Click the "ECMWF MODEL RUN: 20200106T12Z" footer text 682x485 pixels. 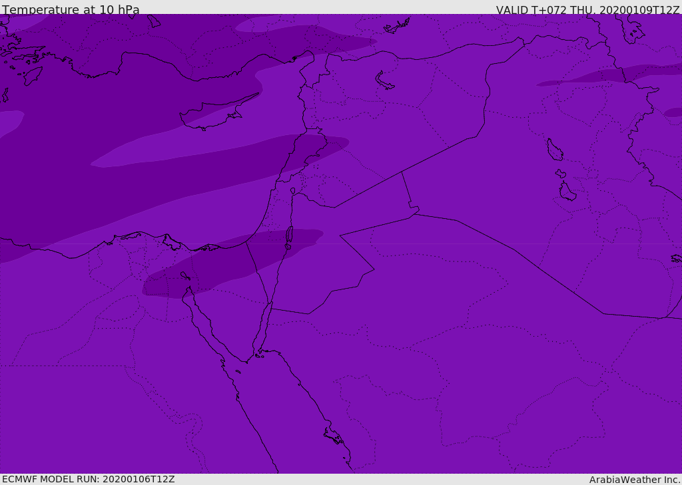89,480
